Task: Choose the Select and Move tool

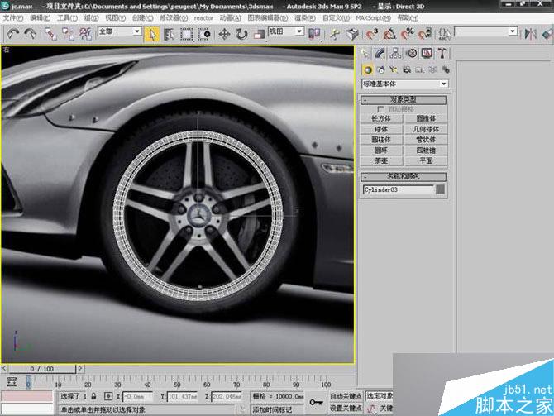Action: 224,34
